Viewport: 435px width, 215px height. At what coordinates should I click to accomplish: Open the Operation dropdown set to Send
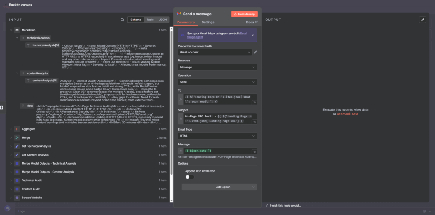(x=217, y=82)
